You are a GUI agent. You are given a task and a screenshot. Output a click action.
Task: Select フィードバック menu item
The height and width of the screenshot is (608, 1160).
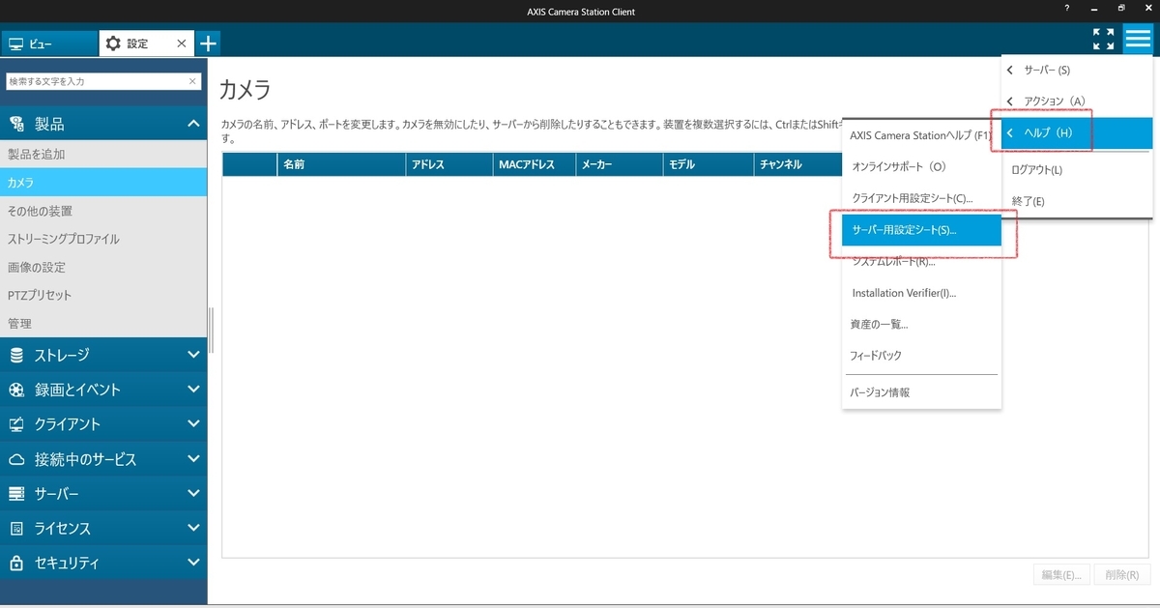click(921, 356)
